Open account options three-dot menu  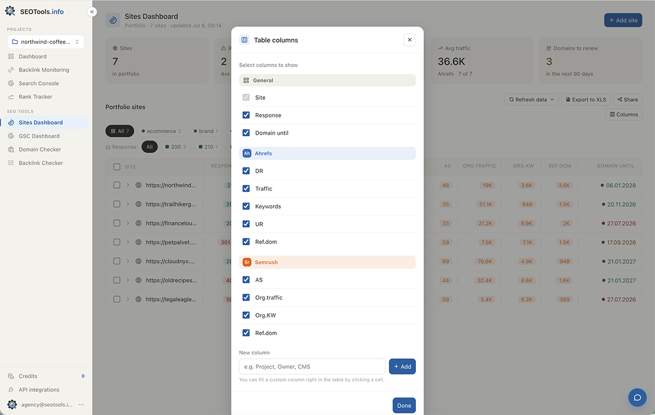81,405
